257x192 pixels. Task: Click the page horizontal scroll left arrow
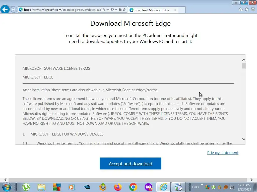click(6, 180)
